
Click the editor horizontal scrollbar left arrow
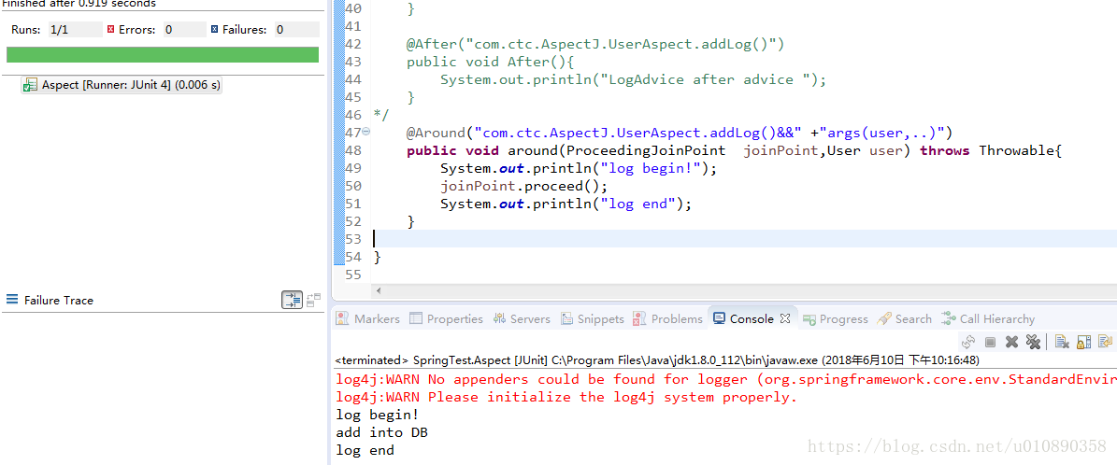click(378, 290)
